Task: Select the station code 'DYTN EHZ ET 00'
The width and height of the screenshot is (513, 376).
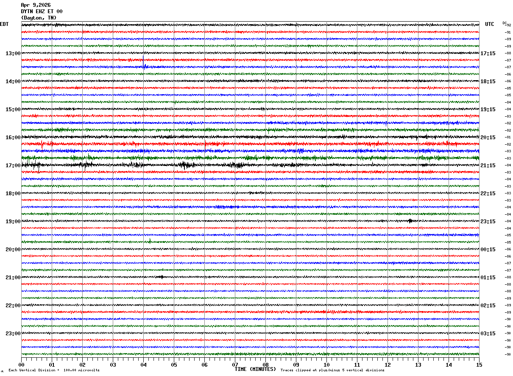Action: click(x=42, y=11)
